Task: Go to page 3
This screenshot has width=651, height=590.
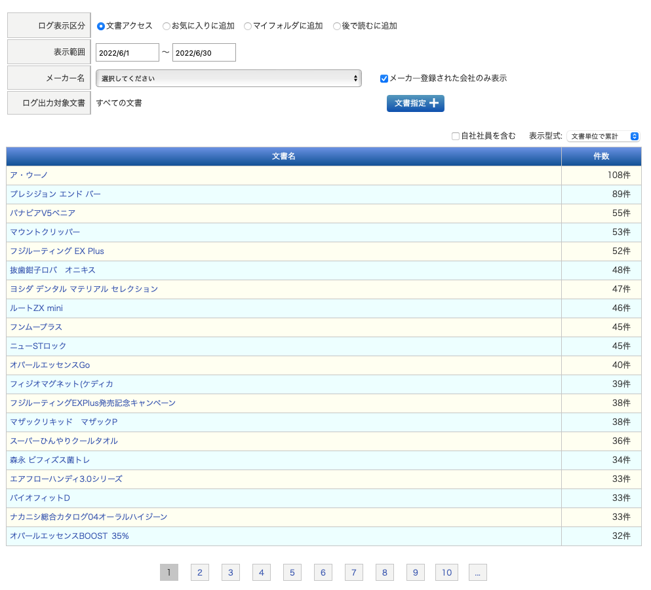Action: click(230, 572)
